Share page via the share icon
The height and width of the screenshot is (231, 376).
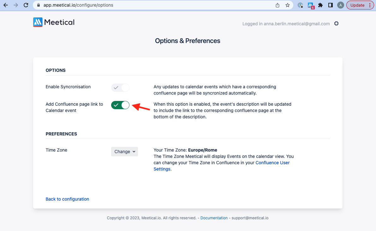pyautogui.click(x=278, y=5)
